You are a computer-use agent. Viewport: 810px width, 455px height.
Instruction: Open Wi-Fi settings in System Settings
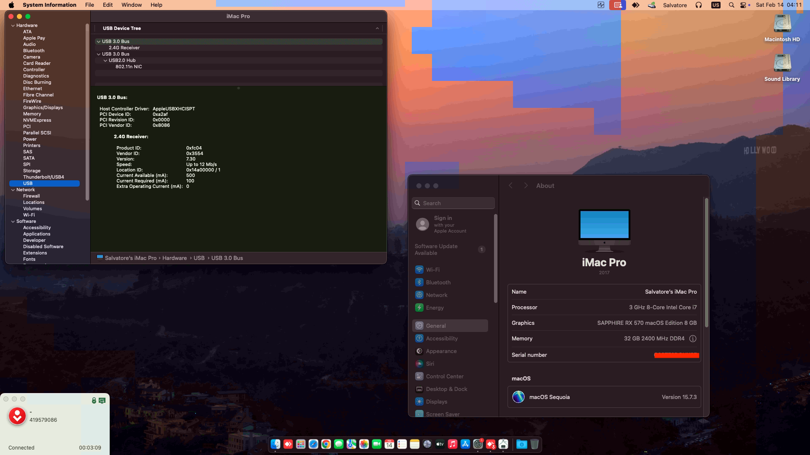pyautogui.click(x=451, y=270)
